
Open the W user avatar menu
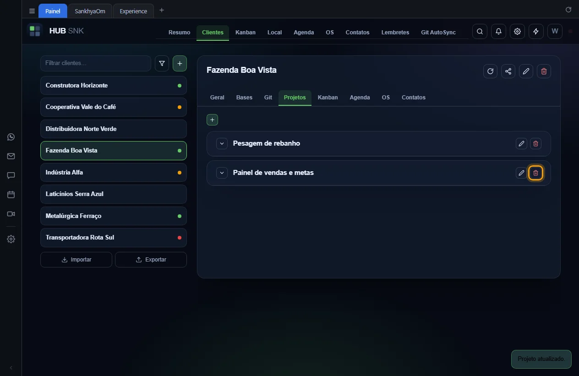(x=555, y=32)
